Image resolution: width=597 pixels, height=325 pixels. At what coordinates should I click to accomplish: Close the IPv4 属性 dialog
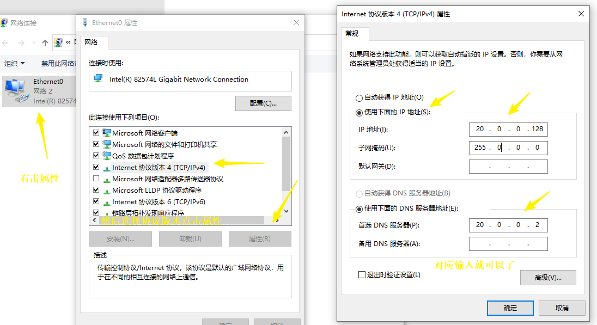581,14
